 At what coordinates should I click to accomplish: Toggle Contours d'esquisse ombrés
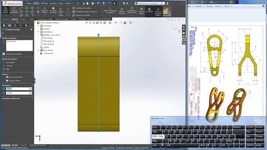(x=158, y=11)
